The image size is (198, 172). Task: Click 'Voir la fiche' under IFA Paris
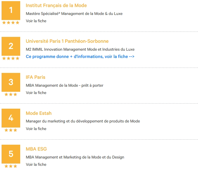(36, 93)
